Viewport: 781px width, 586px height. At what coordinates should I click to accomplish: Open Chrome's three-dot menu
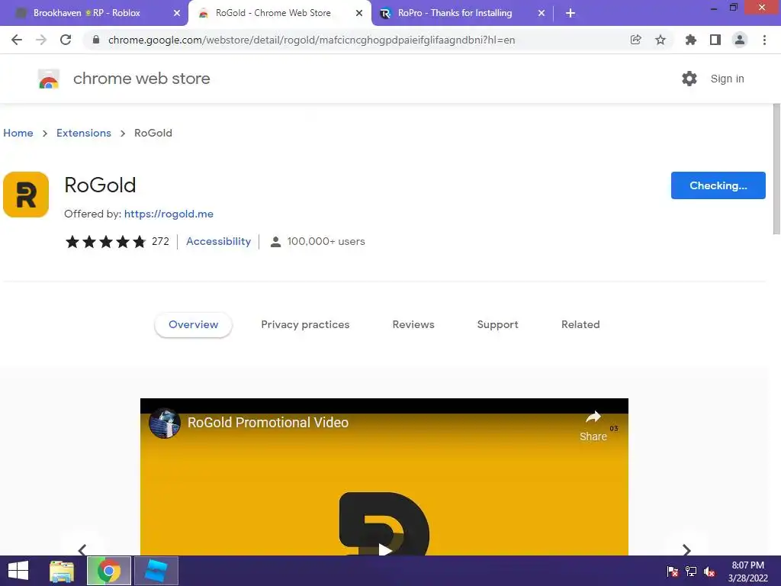pos(764,40)
